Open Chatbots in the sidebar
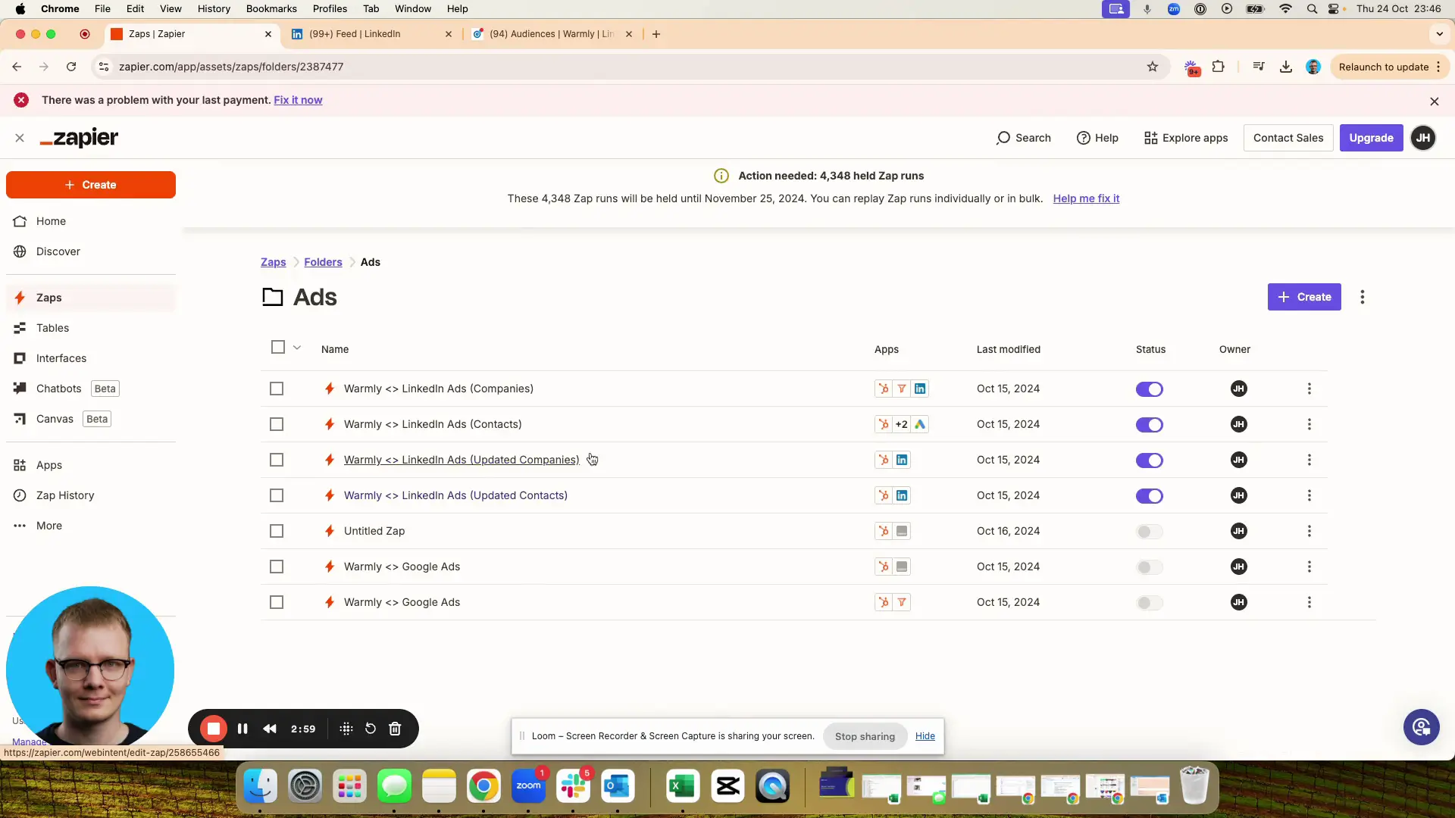Screen dimensions: 1455x818 [x=58, y=389]
